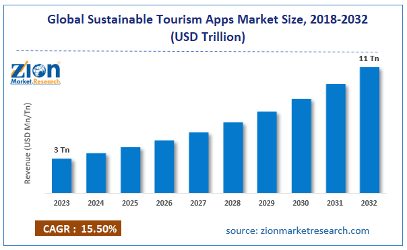The image size is (407, 250).
Task: Click the 2026 axis label
Action: (x=164, y=203)
